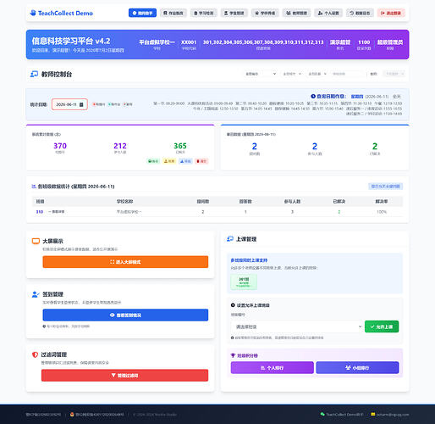The image size is (435, 424).
Task: Click the eye icon on check-in button
Action: pos(112,315)
